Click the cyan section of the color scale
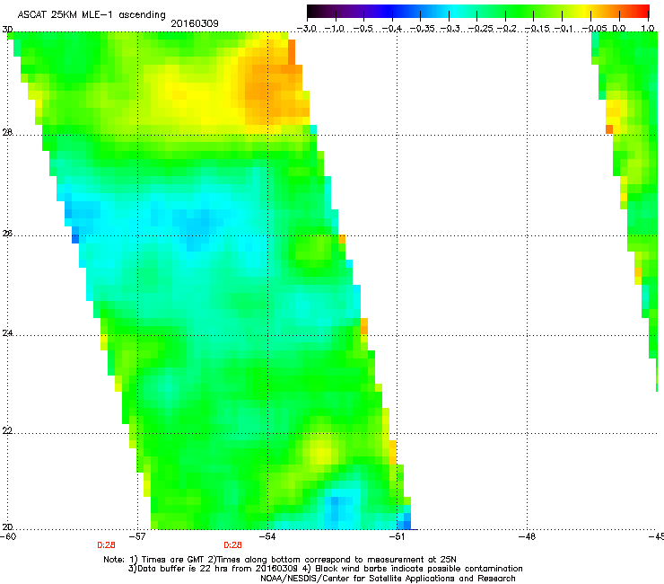The image size is (664, 584). click(455, 12)
